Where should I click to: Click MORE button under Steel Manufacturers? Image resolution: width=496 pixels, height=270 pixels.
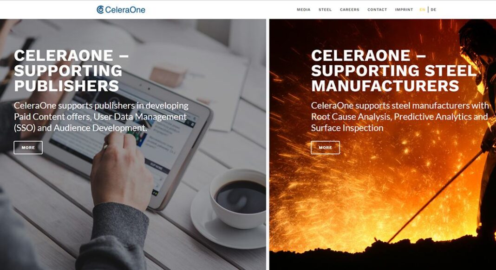(x=325, y=148)
